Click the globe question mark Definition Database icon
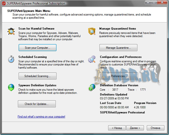The image size is (169, 135). [92, 87]
